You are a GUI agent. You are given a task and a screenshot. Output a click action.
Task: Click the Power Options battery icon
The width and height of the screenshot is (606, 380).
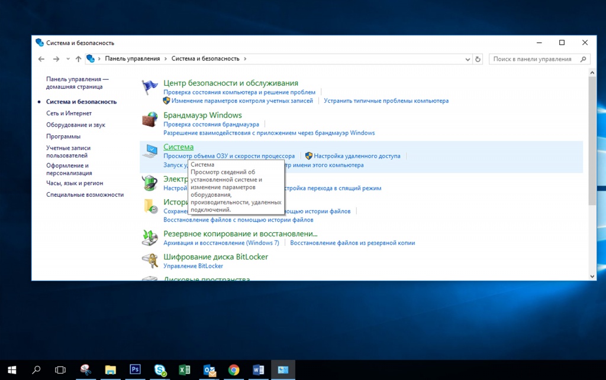(150, 183)
